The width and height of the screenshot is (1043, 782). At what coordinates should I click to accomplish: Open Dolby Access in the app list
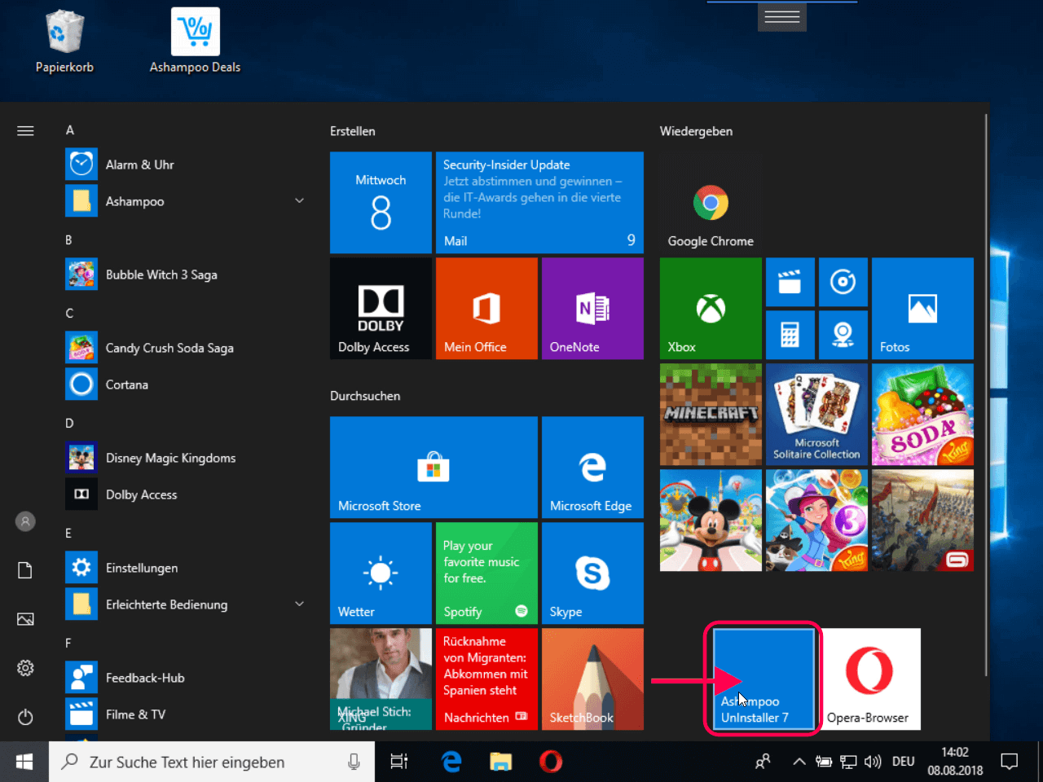186,494
